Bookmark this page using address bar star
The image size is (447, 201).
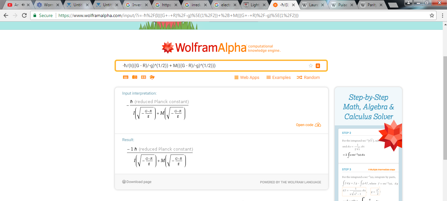point(432,15)
